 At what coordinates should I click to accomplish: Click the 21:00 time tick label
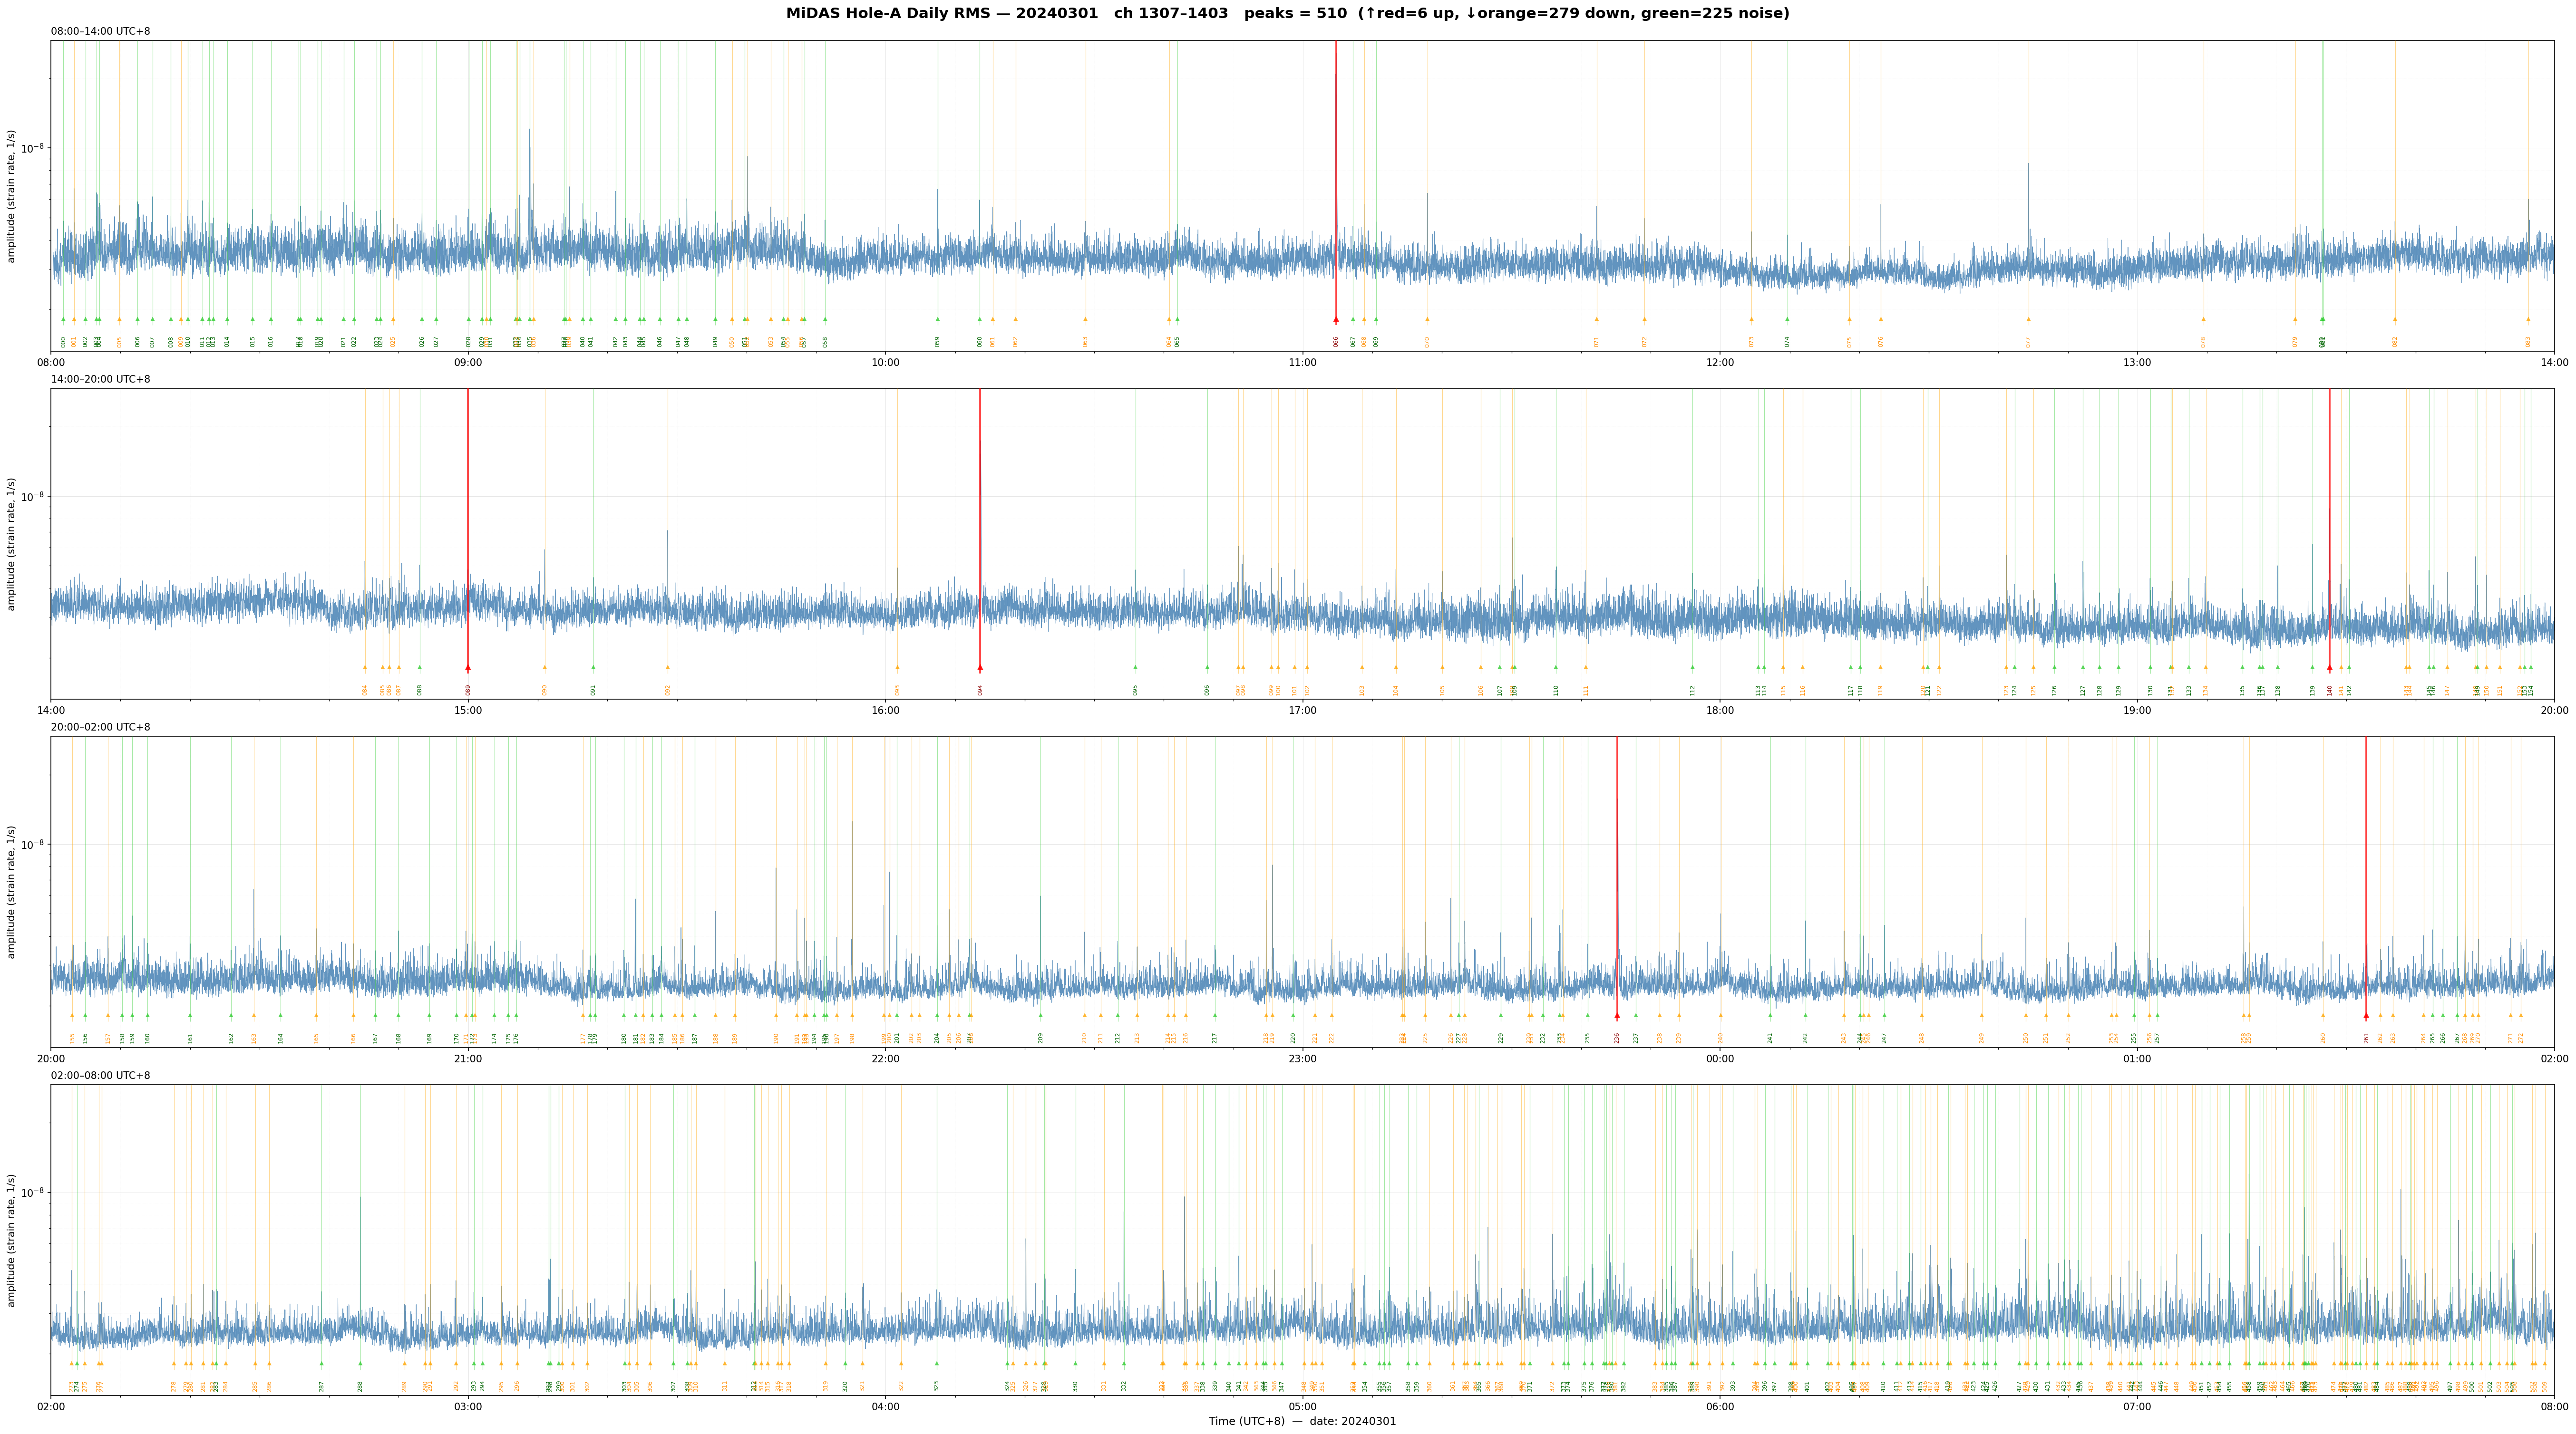468,1058
